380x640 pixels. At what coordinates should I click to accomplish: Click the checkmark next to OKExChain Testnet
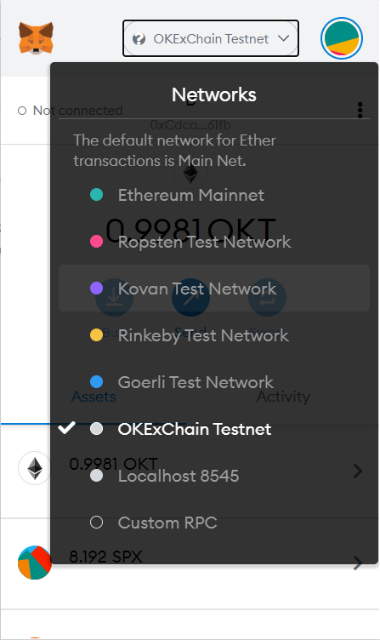coord(66,428)
